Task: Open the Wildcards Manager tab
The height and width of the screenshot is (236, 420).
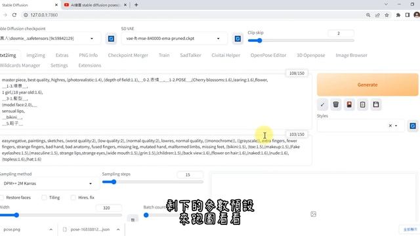Action: pyautogui.click(x=20, y=66)
